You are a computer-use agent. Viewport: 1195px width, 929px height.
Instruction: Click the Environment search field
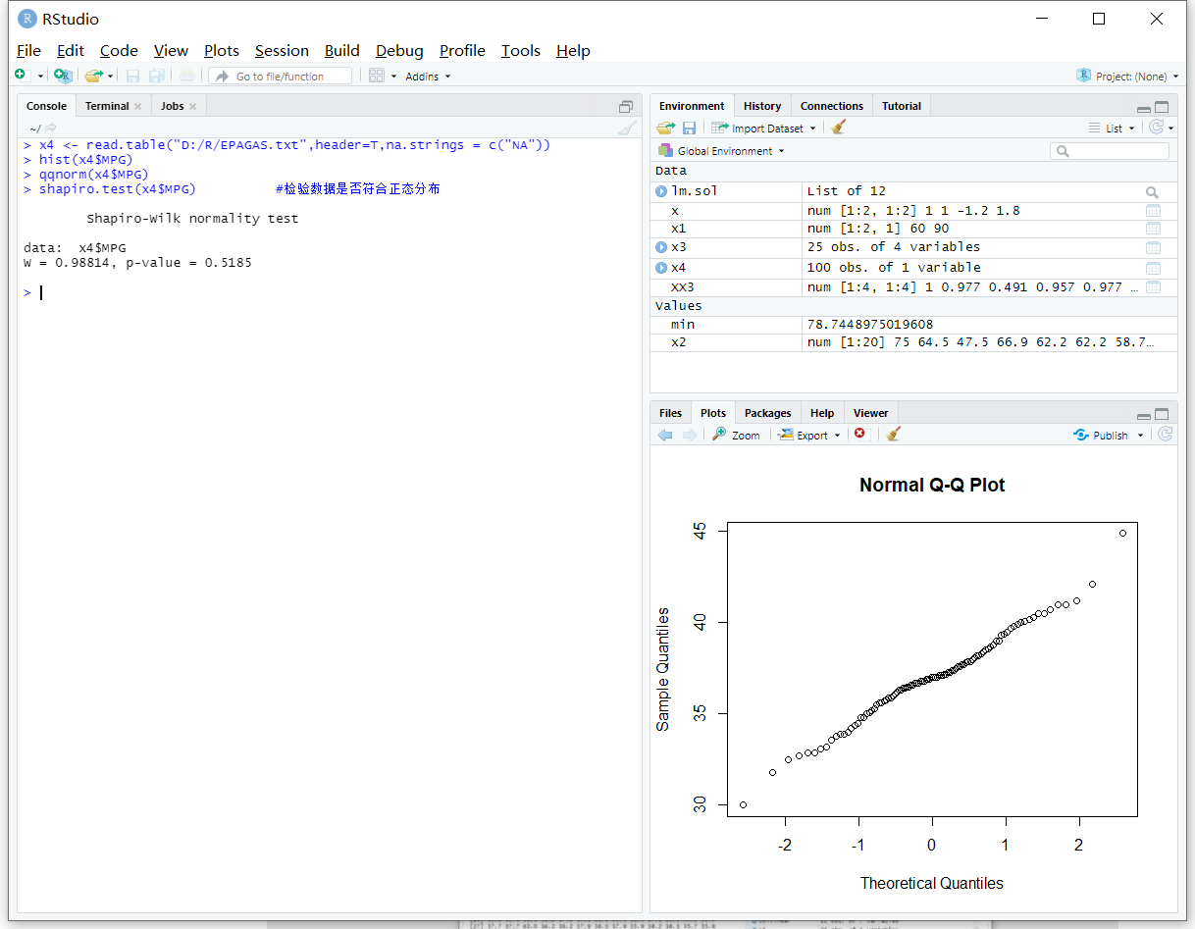(1110, 151)
